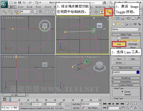Click the 0 / 100 time slider

point(14,95)
